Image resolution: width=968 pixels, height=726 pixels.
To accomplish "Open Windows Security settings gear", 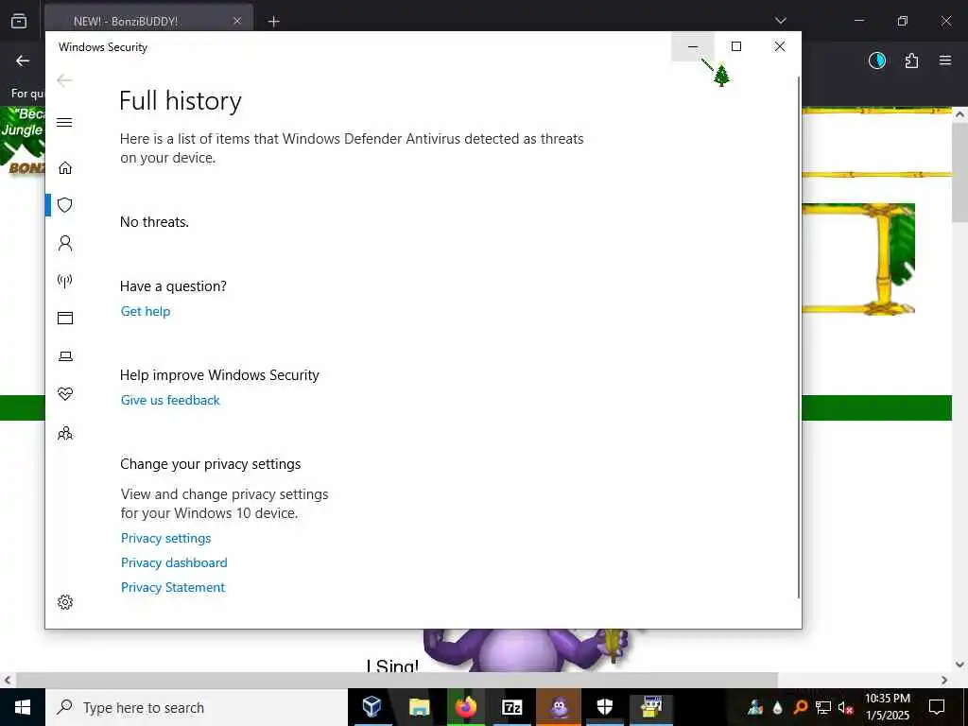I will pyautogui.click(x=65, y=602).
